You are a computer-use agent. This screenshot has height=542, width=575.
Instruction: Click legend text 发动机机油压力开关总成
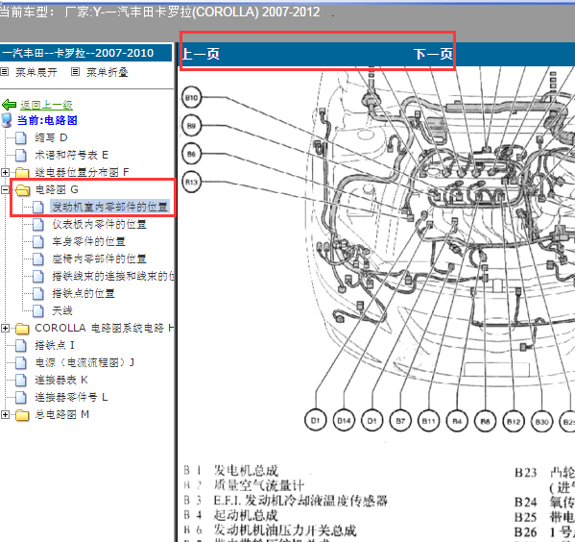coord(285,530)
